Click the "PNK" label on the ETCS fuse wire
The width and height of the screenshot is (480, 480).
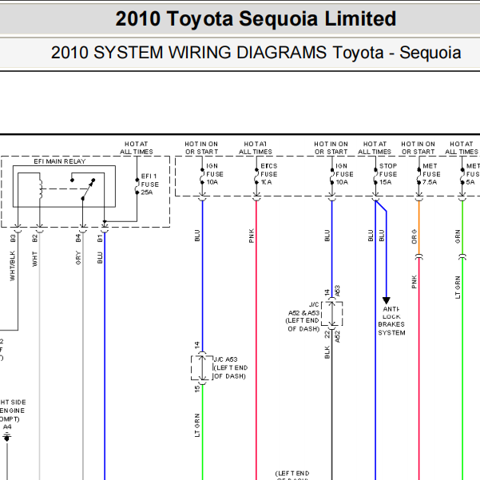click(252, 236)
